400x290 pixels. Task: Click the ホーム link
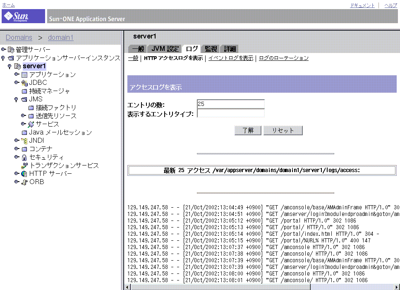[x=8, y=5]
